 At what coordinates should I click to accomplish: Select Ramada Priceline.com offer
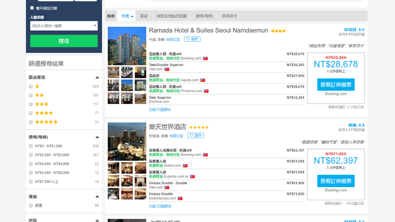tap(227, 89)
